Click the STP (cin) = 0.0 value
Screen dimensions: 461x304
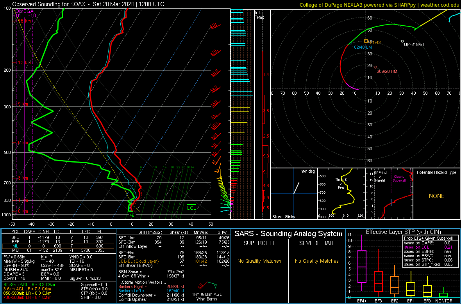point(95,289)
